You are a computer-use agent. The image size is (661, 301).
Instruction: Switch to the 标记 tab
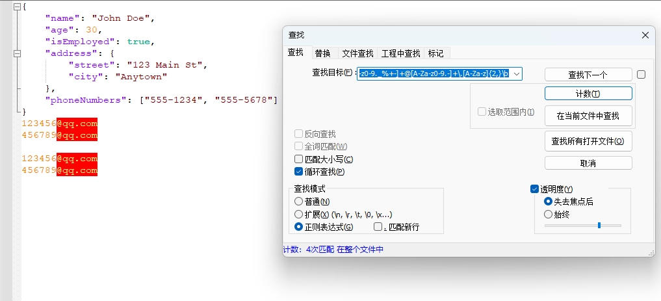tap(435, 53)
